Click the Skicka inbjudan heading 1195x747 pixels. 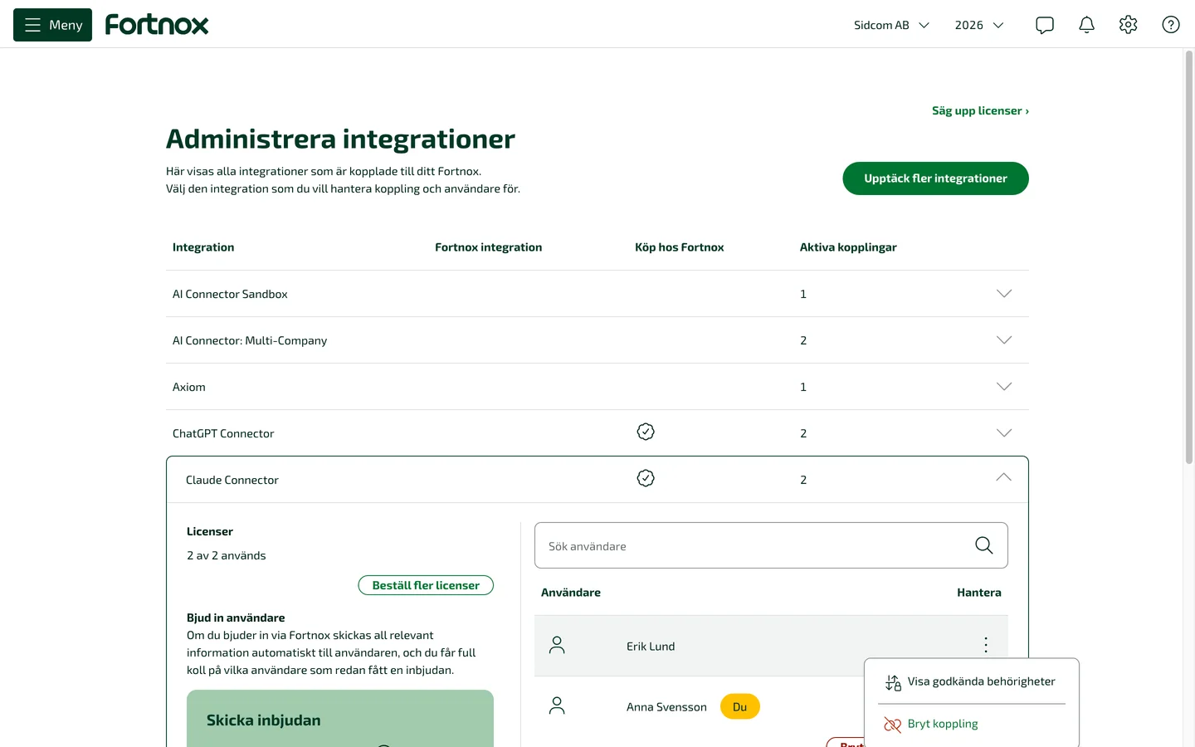264,720
